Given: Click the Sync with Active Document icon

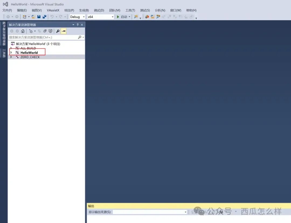Looking at the screenshot, I should coord(39,31).
